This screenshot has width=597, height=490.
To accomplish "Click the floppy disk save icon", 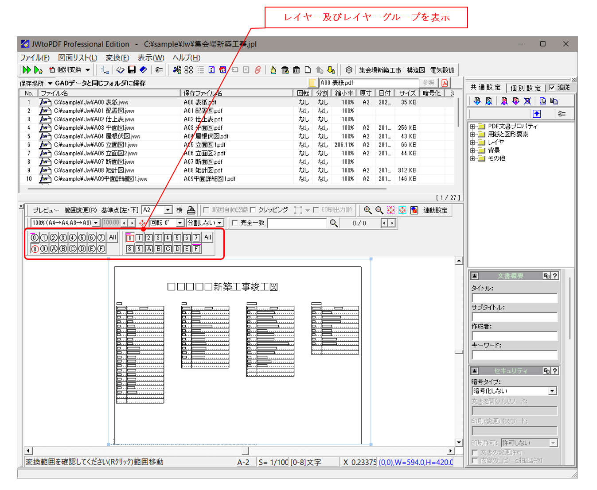I will point(132,70).
